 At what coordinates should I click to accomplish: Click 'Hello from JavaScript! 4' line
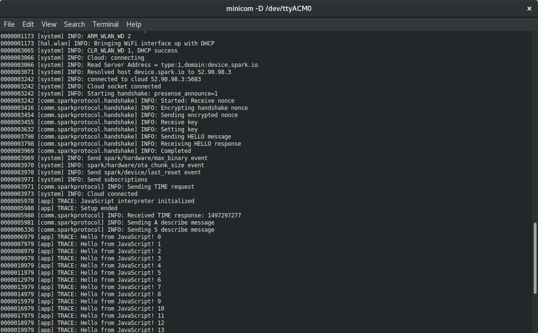pyautogui.click(x=81, y=266)
